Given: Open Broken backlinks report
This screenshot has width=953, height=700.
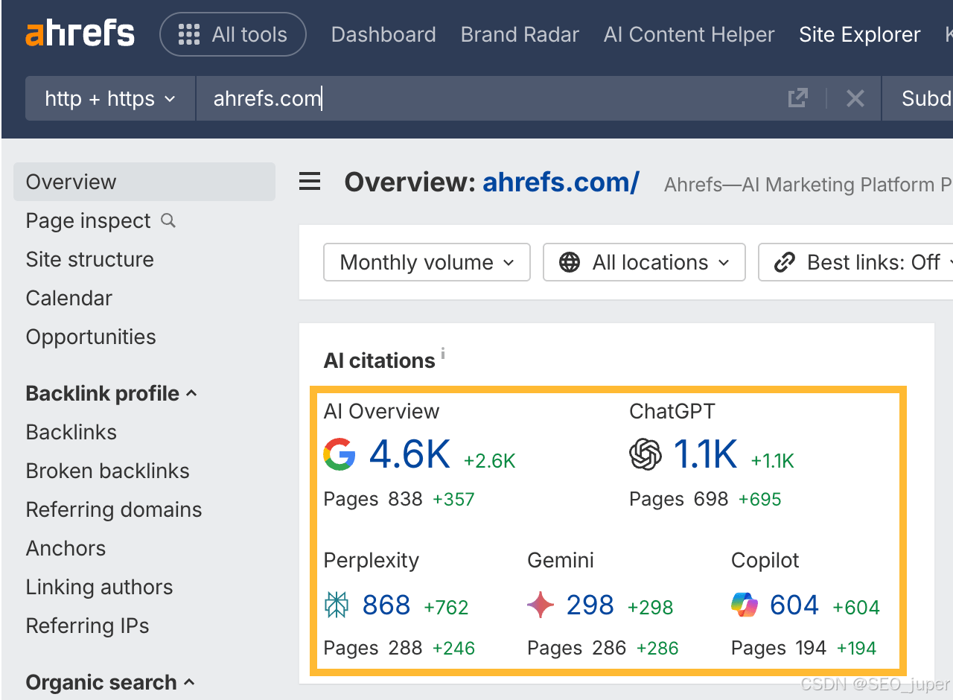Looking at the screenshot, I should [107, 471].
